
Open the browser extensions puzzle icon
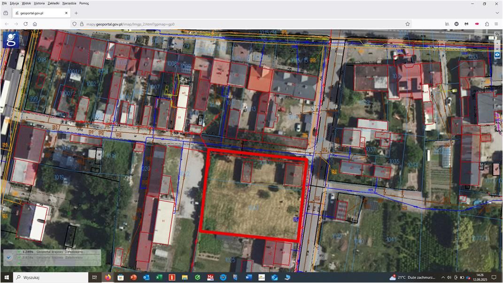click(x=487, y=24)
